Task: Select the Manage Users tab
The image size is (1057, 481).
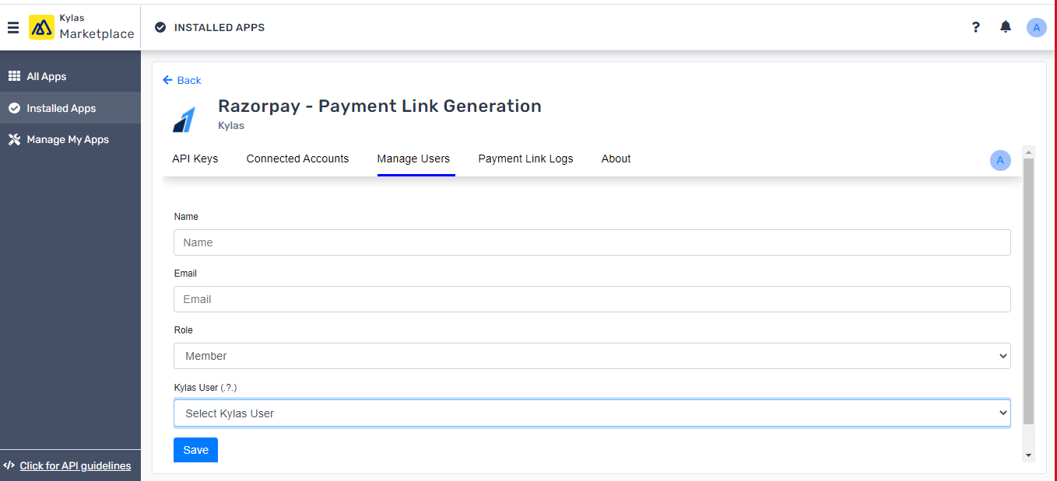Action: [413, 159]
